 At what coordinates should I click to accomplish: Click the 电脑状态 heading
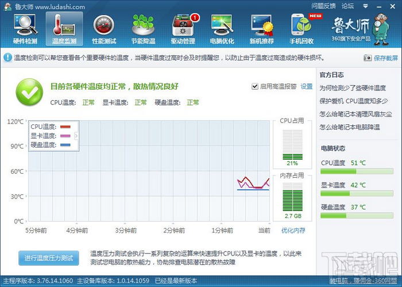(333, 148)
